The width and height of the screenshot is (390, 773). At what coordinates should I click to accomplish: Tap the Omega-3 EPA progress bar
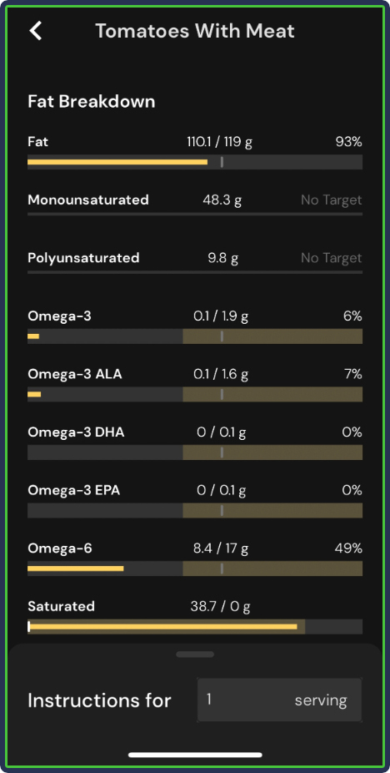(195, 510)
